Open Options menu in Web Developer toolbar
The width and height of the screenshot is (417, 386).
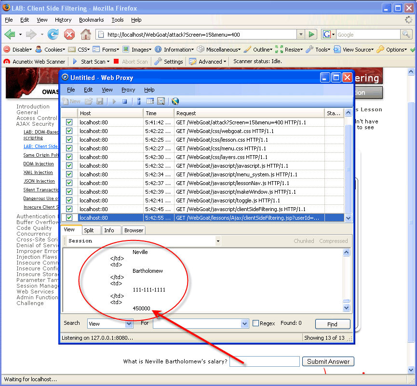[392, 50]
